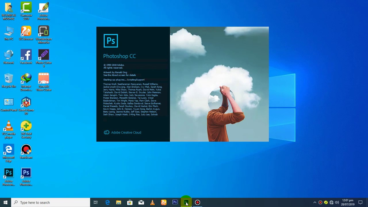368x207 pixels.
Task: Open the 360 Security tray icon
Action: [326, 202]
